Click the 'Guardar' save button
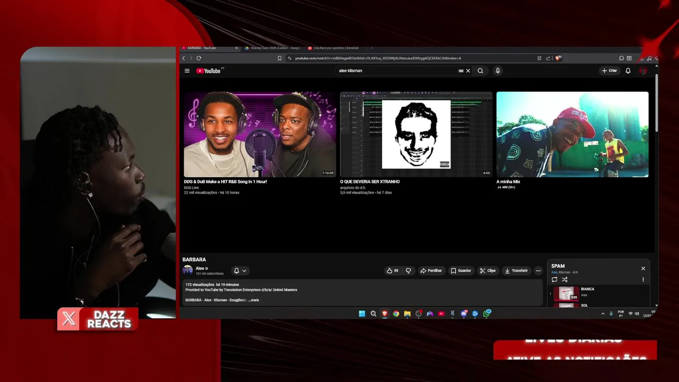This screenshot has width=679, height=382. pos(461,271)
